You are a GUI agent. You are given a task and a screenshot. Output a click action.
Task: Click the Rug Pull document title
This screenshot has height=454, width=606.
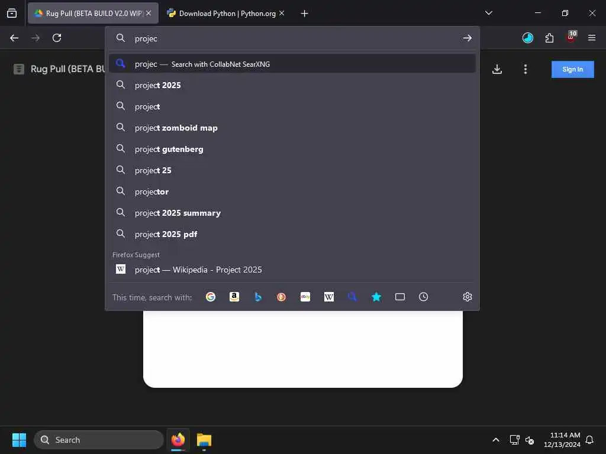point(67,69)
